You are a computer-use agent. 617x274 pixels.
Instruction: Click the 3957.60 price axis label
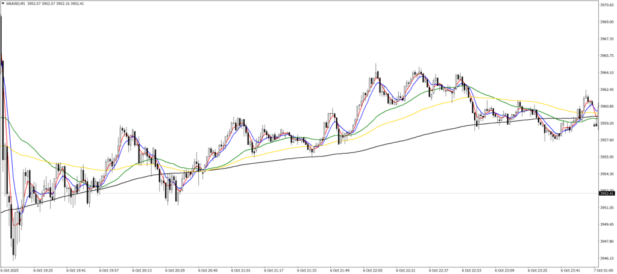tap(607, 140)
